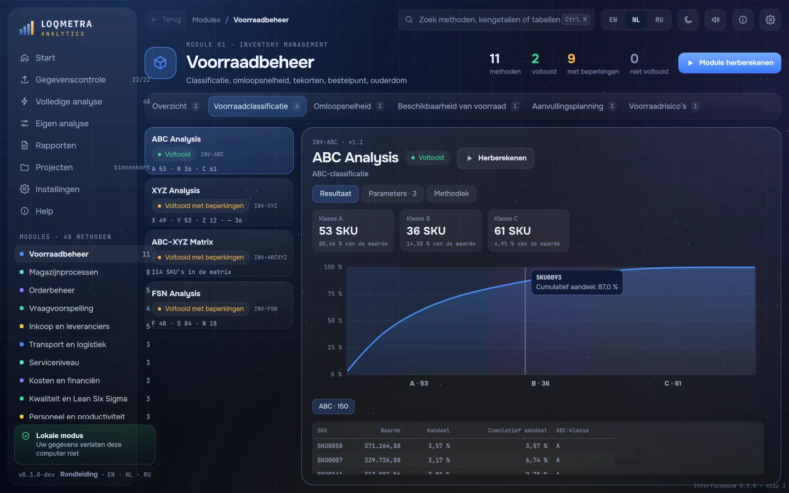Image resolution: width=789 pixels, height=493 pixels.
Task: Click the Module herberekenen button
Action: click(730, 63)
